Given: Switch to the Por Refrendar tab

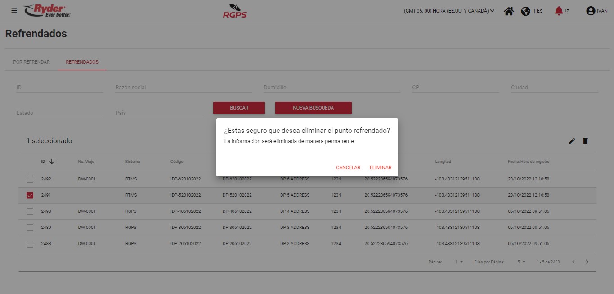Looking at the screenshot, I should pos(31,62).
